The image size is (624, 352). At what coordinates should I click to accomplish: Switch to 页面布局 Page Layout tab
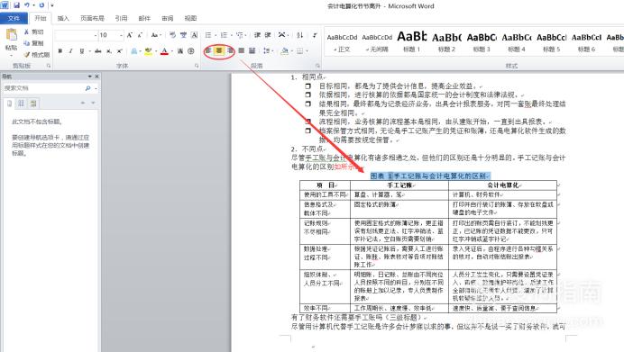(92, 18)
